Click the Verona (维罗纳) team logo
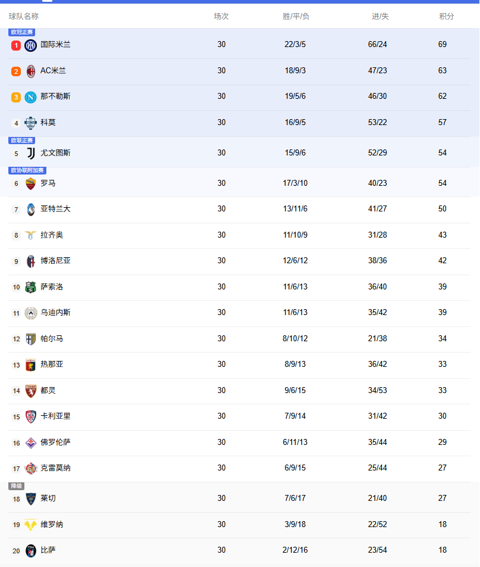 [x=31, y=525]
